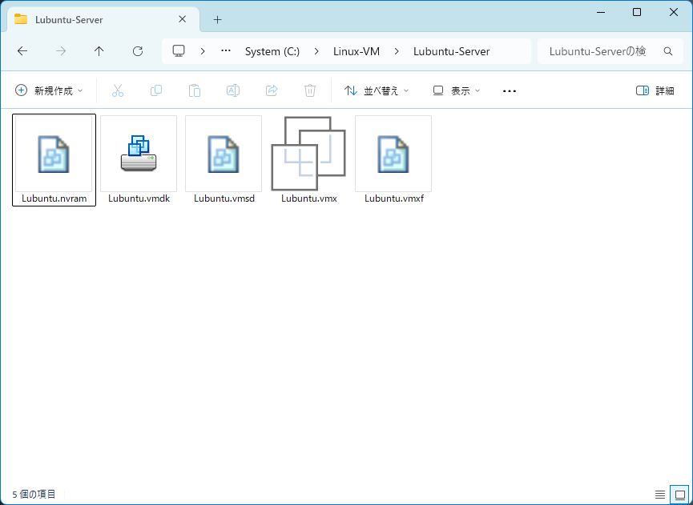Click the Cut icon on the toolbar

(x=118, y=90)
